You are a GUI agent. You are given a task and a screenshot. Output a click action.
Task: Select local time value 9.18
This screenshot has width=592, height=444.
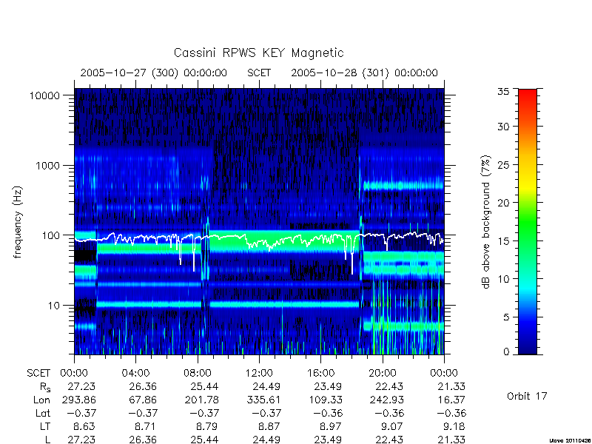click(x=454, y=427)
